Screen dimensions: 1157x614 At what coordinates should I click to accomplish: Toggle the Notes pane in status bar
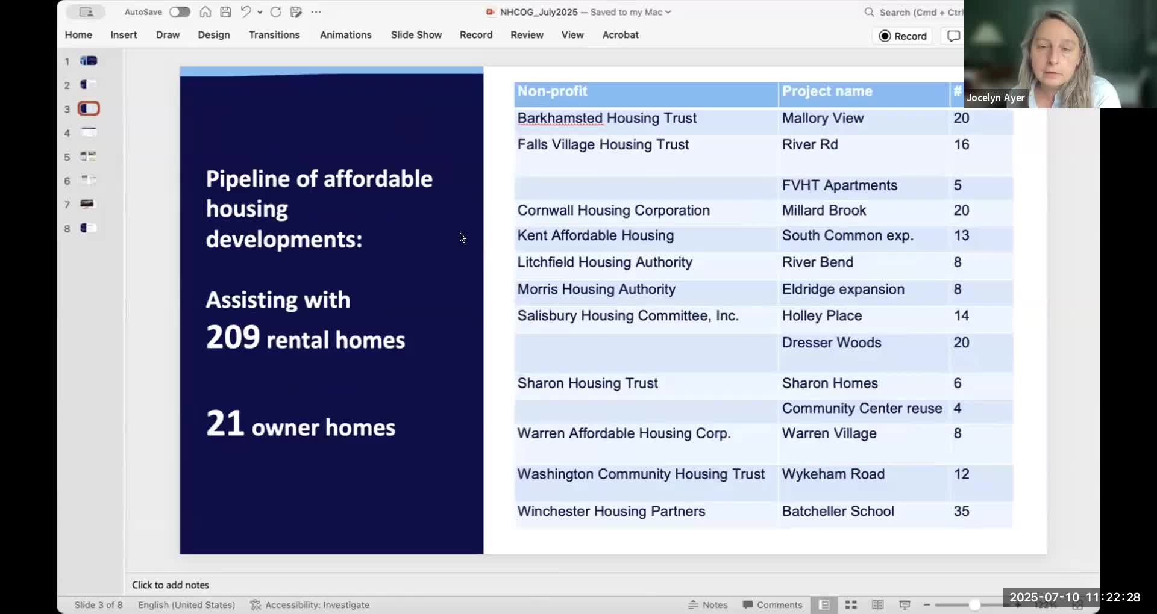(x=708, y=605)
